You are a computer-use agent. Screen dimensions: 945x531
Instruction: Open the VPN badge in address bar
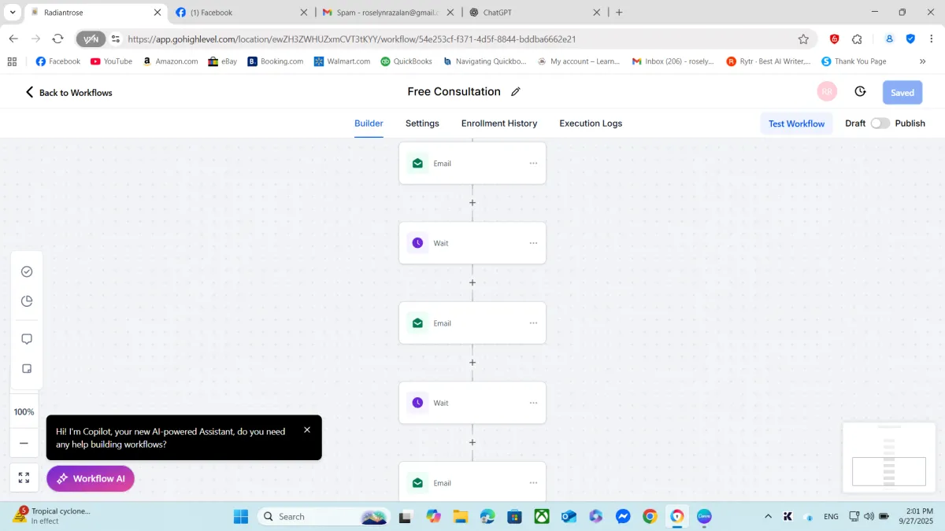(91, 39)
